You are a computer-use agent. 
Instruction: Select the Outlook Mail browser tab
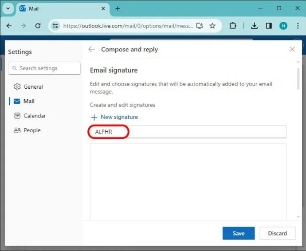pyautogui.click(x=63, y=9)
